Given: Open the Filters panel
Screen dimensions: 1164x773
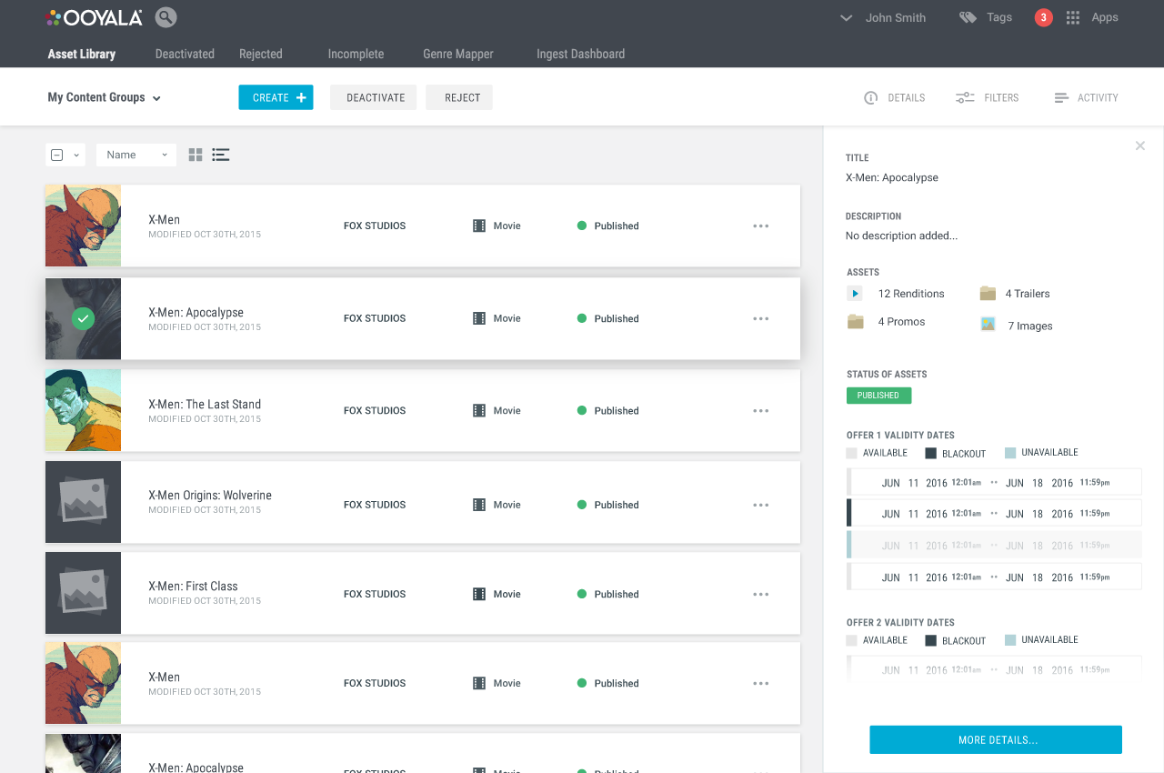Looking at the screenshot, I should [987, 97].
